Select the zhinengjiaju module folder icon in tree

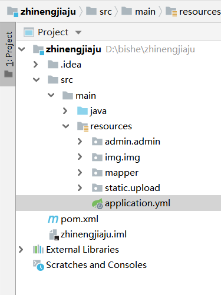pyautogui.click(x=38, y=50)
